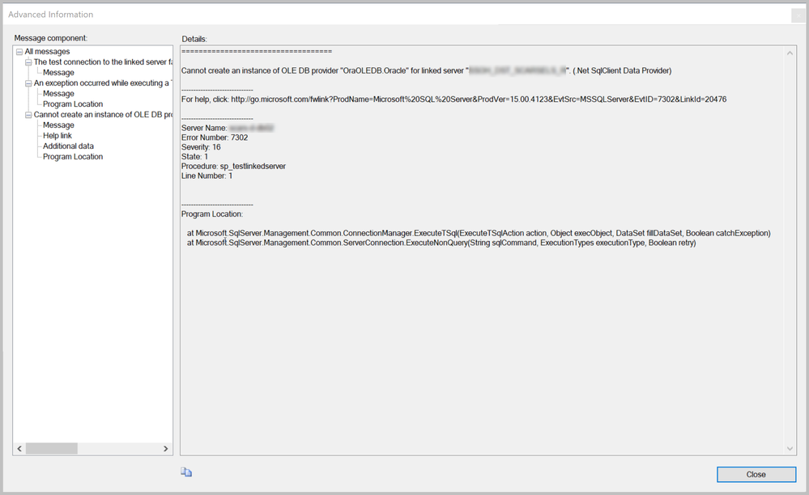The height and width of the screenshot is (495, 809).
Task: Select 'Cannot create an instance of OLE DB' item
Action: pyautogui.click(x=103, y=114)
